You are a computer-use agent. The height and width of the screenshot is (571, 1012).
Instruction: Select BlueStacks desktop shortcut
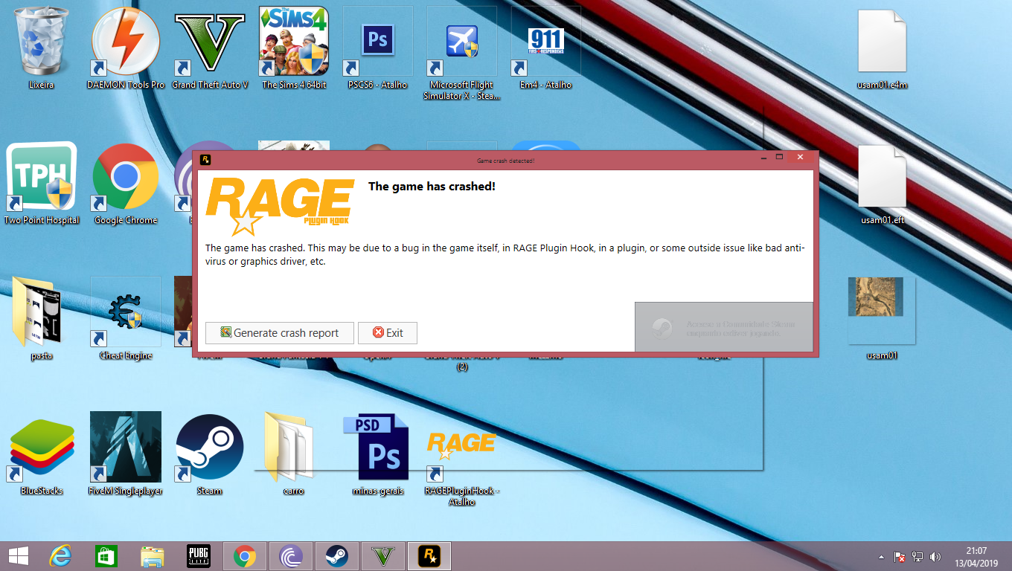42,454
